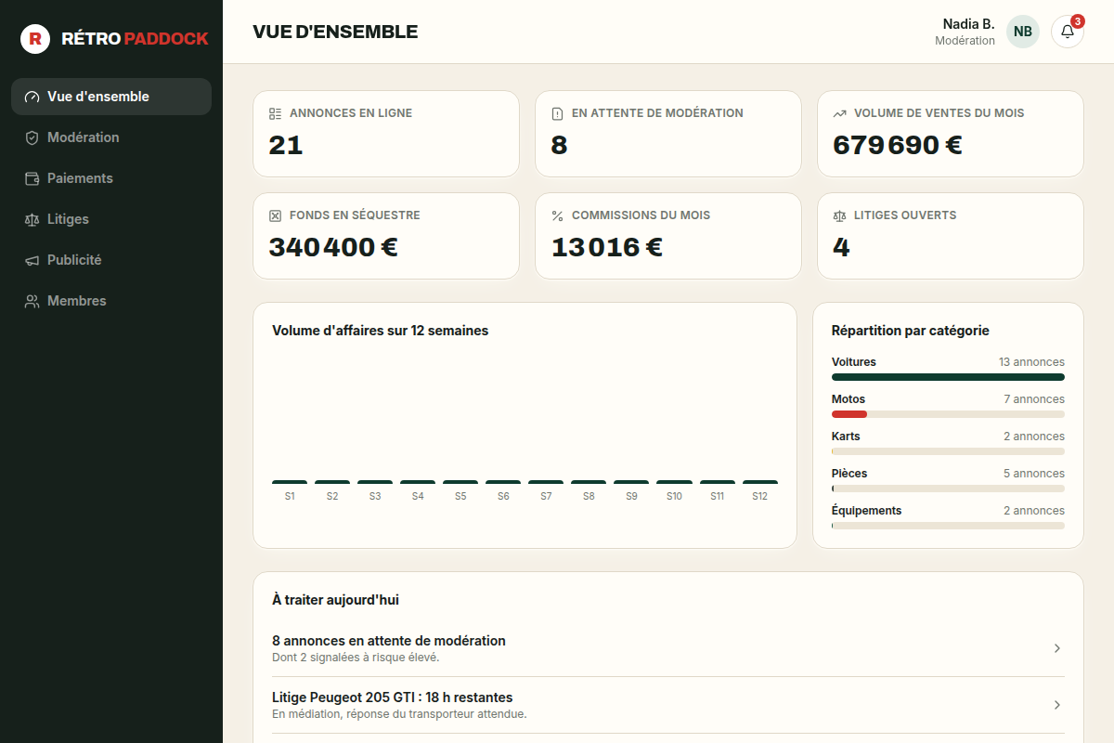Click the megaphone icon beside Publicité

tap(32, 260)
